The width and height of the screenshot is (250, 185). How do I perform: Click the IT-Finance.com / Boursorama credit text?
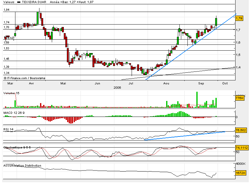tap(24, 78)
